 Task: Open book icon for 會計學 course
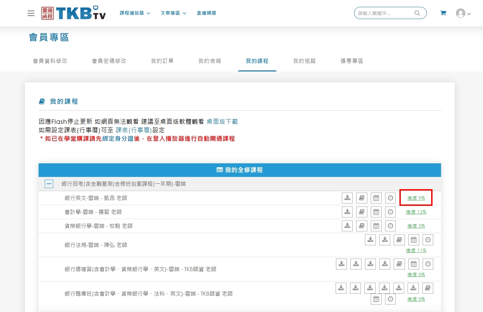(x=362, y=212)
